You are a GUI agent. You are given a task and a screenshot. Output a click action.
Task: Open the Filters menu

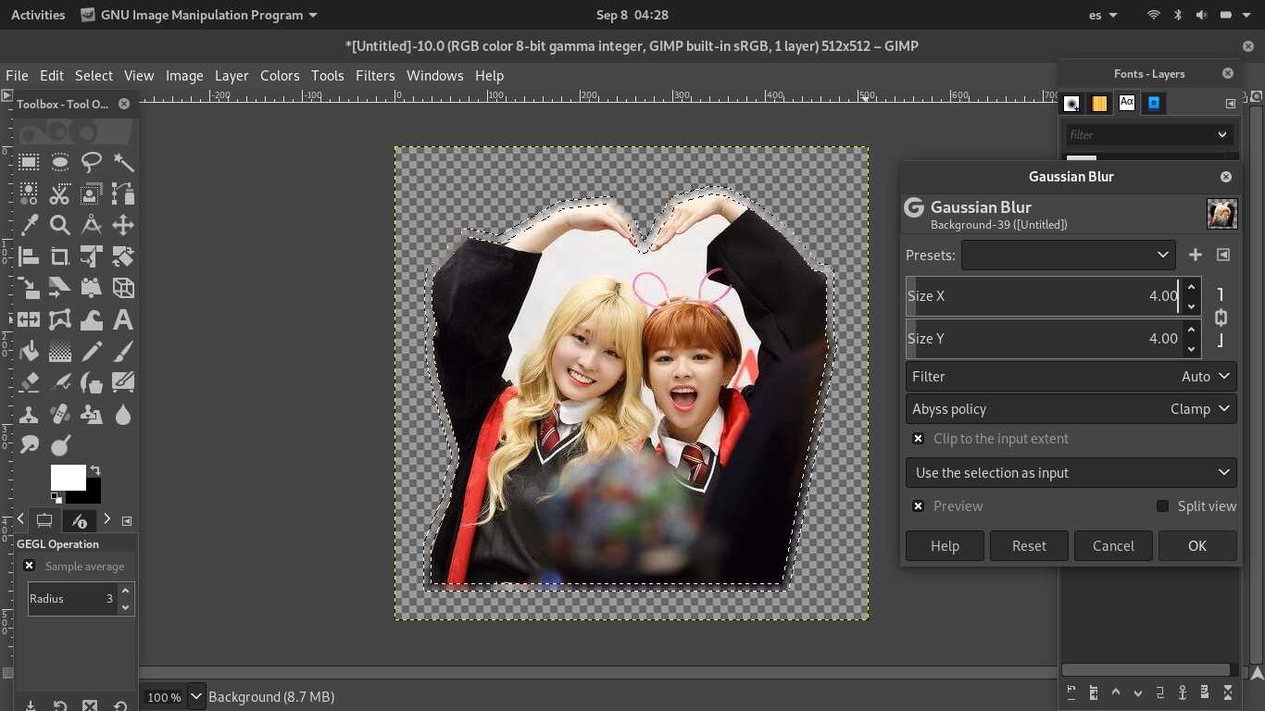click(375, 76)
